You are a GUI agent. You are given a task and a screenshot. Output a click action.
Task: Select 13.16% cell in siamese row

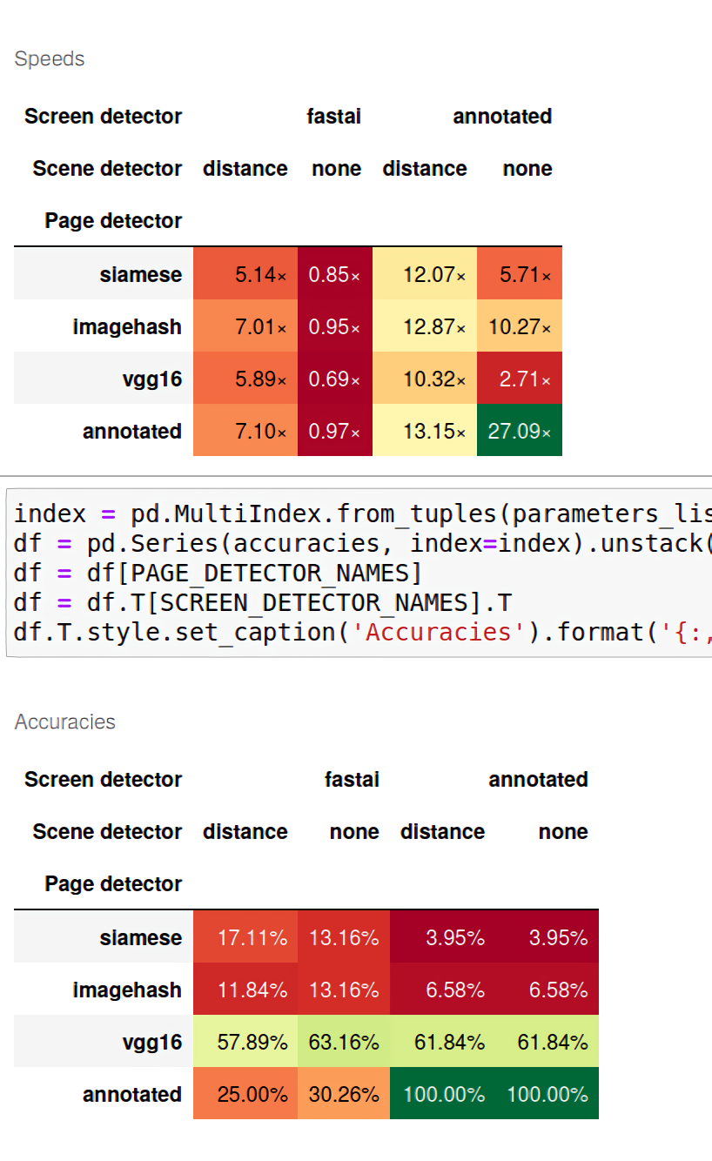(x=344, y=936)
